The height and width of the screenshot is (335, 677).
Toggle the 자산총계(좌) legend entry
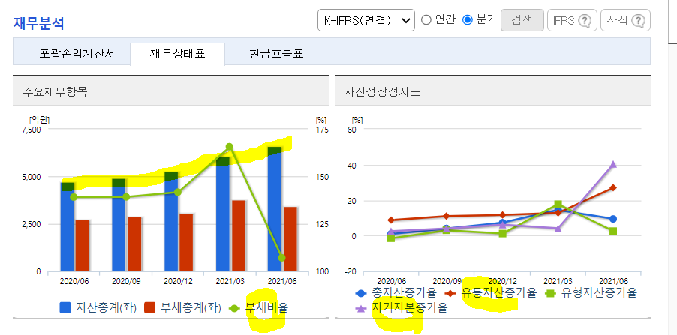[x=98, y=308]
